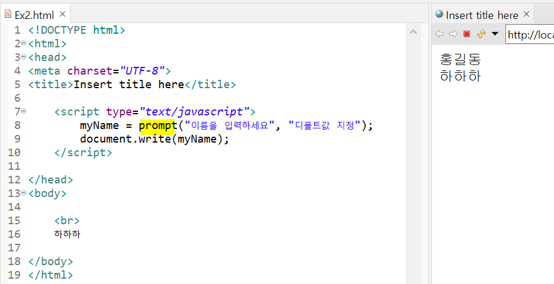Refresh the page in the internal browser
This screenshot has width=554, height=284.
click(481, 34)
